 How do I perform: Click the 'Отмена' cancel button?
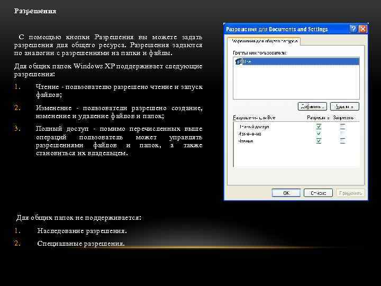coord(319,193)
